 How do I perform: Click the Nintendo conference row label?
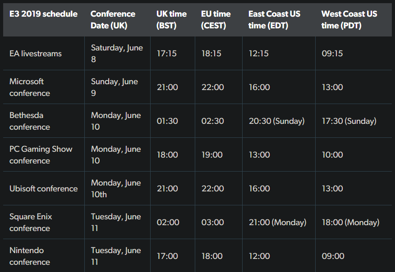30,256
